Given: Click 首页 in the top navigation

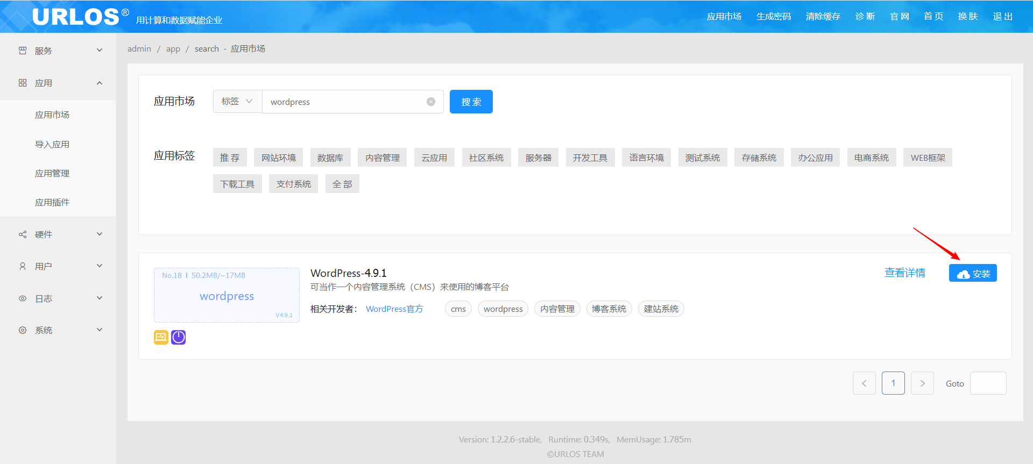Looking at the screenshot, I should 933,17.
